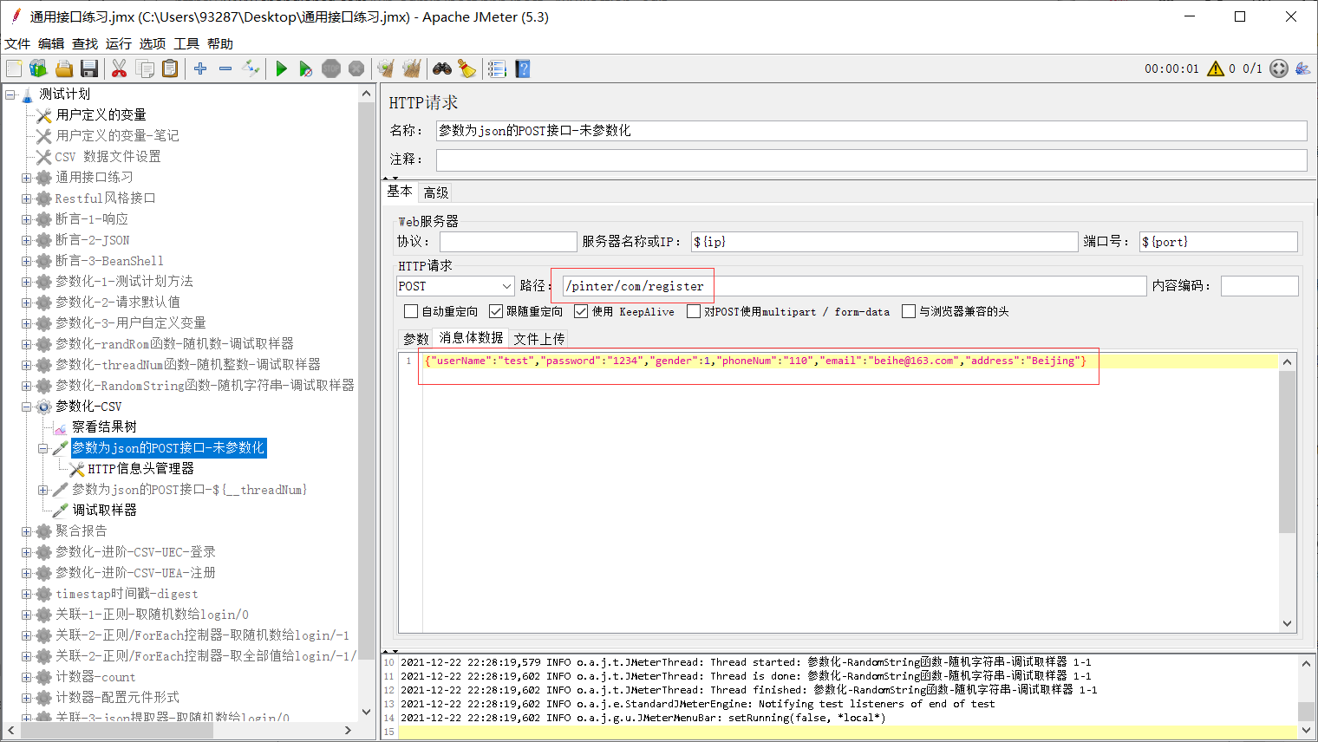Viewport: 1318px width, 742px height.
Task: Expand the ${__threadNum} POST sampler node
Action: [42, 490]
